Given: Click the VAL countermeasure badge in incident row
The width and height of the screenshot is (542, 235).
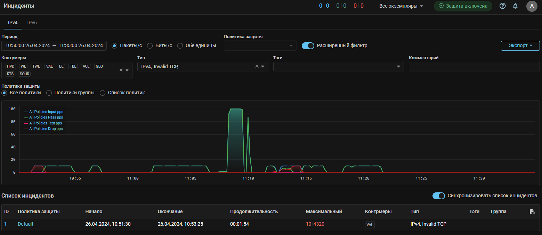Looking at the screenshot, I should pos(370,225).
